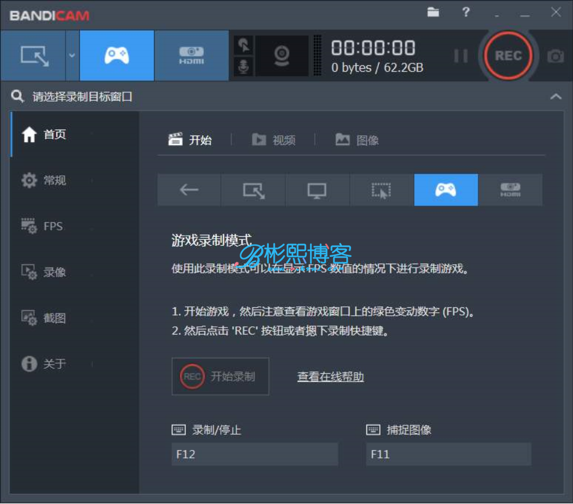Select around-mouse dotted region mode icon

coord(382,190)
